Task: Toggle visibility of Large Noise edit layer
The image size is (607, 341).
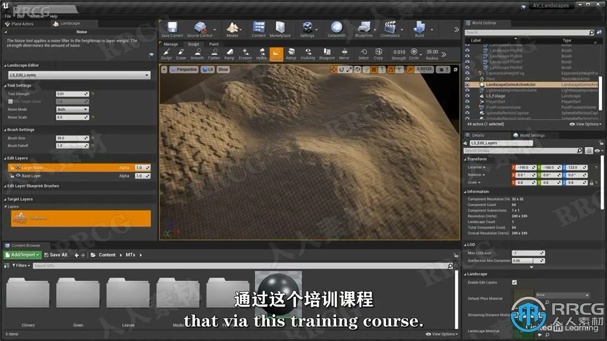Action: coord(18,168)
